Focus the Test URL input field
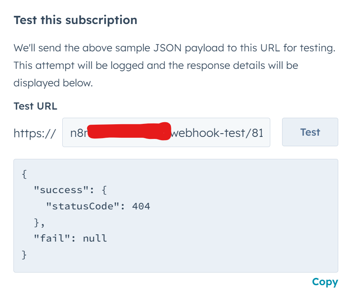 click(166, 132)
